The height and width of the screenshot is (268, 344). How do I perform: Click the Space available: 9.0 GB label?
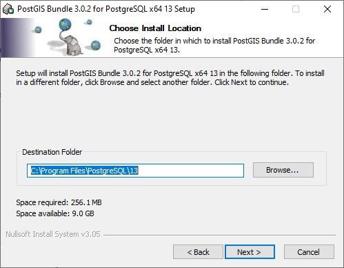[x=55, y=213]
